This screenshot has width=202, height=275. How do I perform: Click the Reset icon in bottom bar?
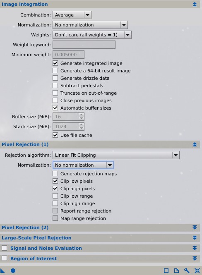[x=197, y=270]
